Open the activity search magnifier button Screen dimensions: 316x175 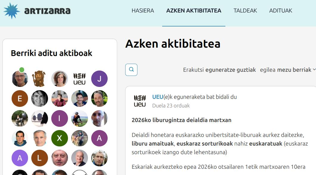(x=131, y=70)
